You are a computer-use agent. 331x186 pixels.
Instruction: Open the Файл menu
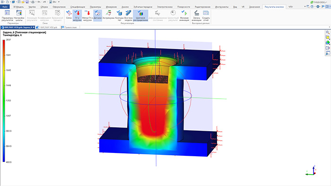pos(5,7)
